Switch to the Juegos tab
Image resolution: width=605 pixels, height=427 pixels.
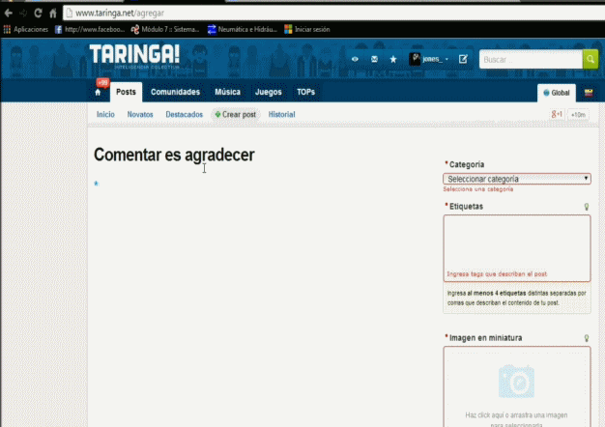click(268, 92)
